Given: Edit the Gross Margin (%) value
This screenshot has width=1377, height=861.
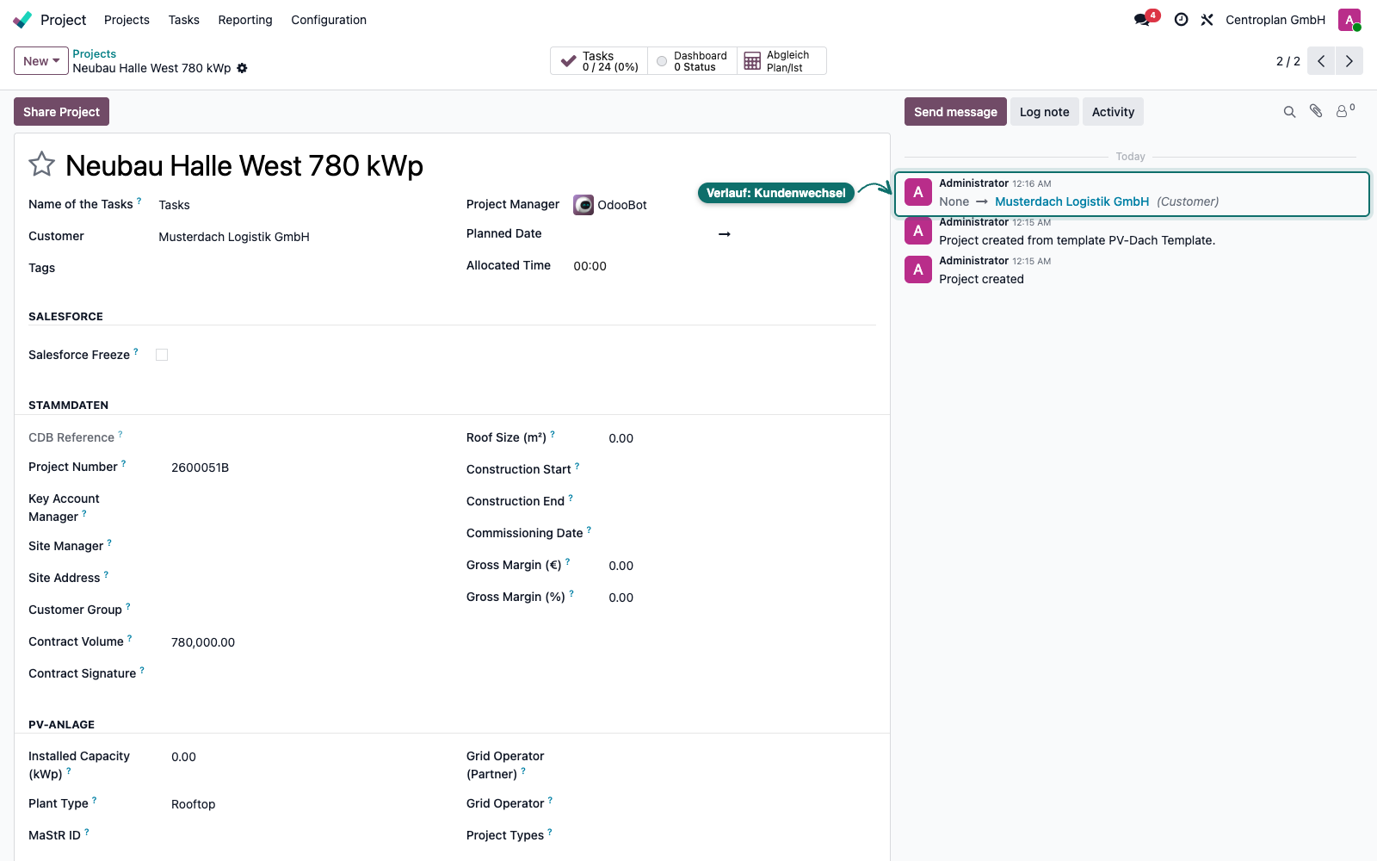Looking at the screenshot, I should pyautogui.click(x=621, y=598).
